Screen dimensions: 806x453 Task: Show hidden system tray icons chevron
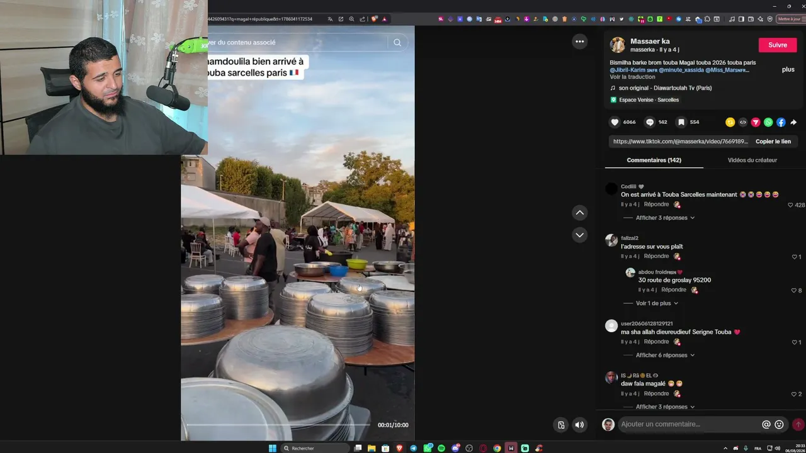725,448
